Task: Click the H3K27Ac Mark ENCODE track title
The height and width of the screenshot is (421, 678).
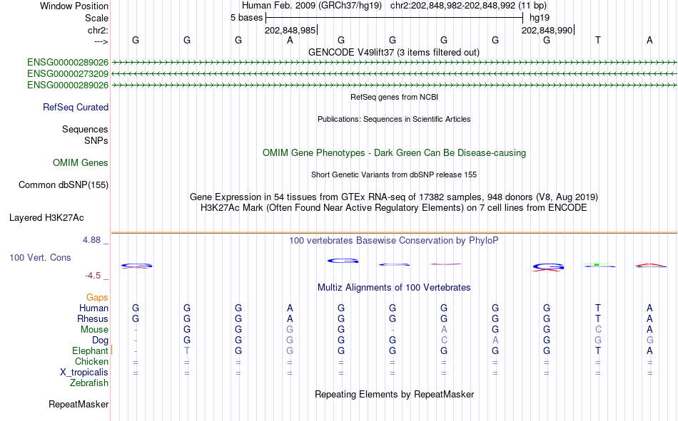Action: tap(394, 208)
